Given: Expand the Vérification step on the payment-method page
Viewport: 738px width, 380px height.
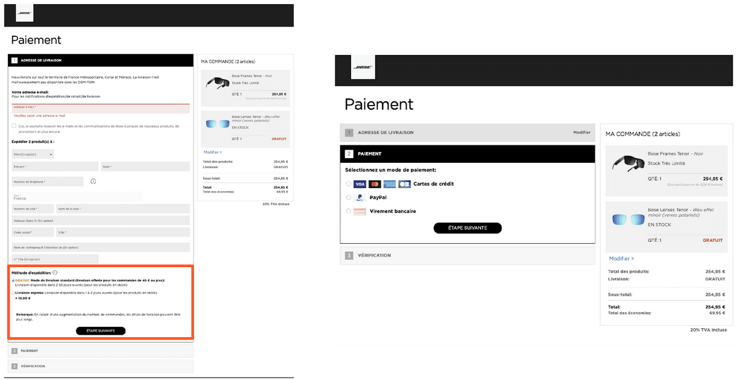Looking at the screenshot, I should [468, 255].
